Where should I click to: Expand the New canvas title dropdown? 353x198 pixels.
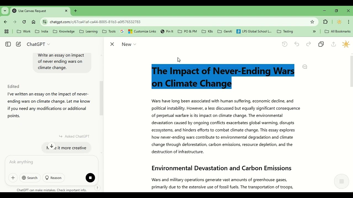coord(129,44)
